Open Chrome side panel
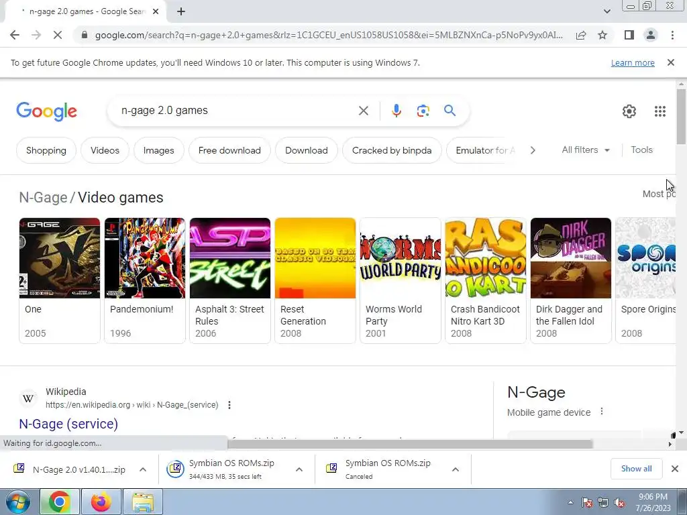 [629, 35]
